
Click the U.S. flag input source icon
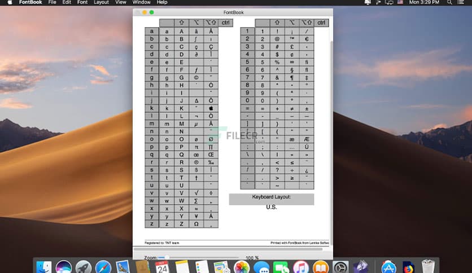click(x=400, y=2)
